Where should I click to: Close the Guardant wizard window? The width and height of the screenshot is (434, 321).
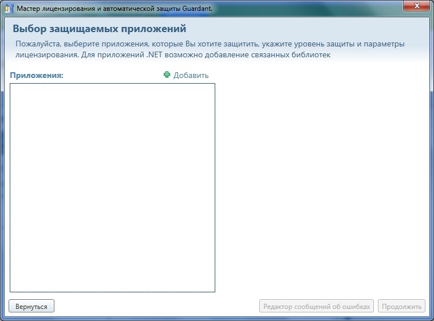coord(417,8)
